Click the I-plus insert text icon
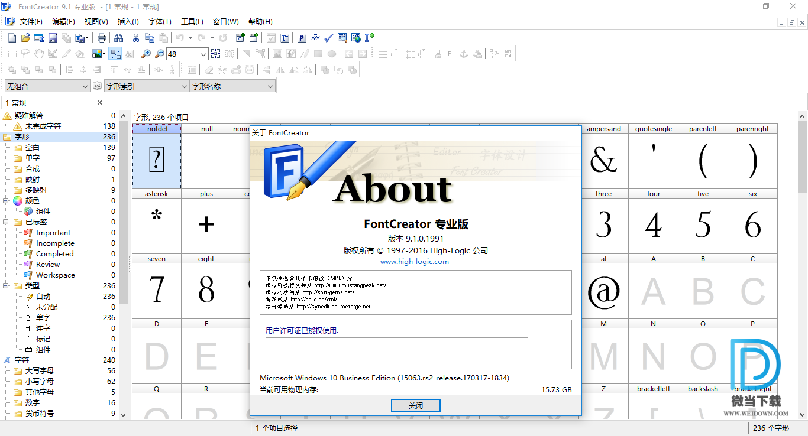Screen dimensions: 808x436 click(370, 38)
